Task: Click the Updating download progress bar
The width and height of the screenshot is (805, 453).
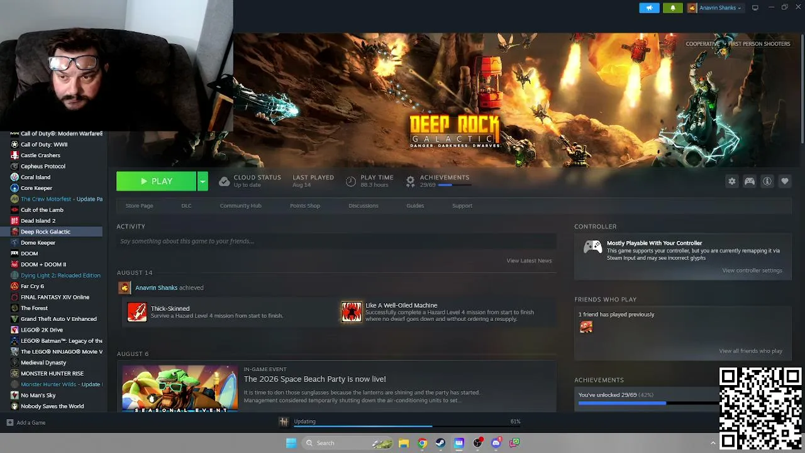Action: pos(407,427)
